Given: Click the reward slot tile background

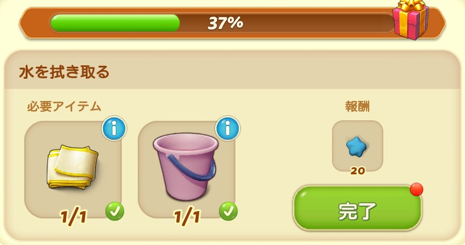Looking at the screenshot, I should click(x=358, y=146).
